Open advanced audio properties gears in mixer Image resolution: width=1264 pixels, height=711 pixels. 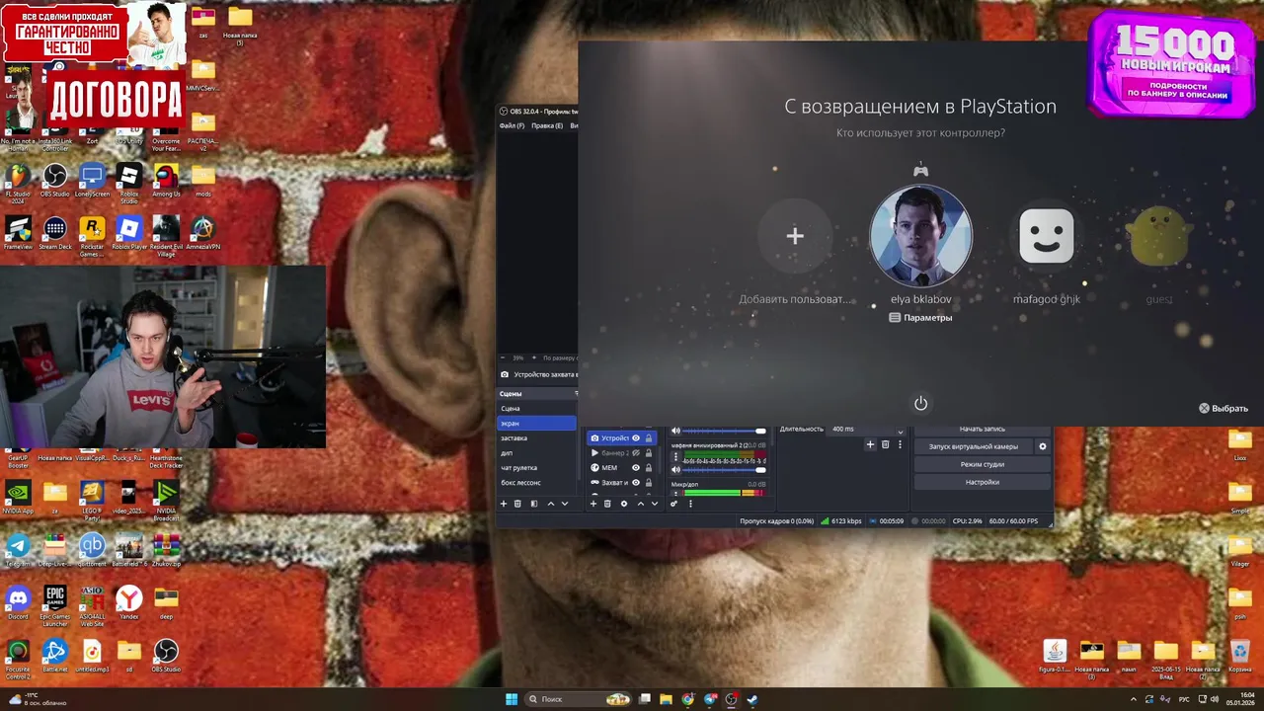674,504
